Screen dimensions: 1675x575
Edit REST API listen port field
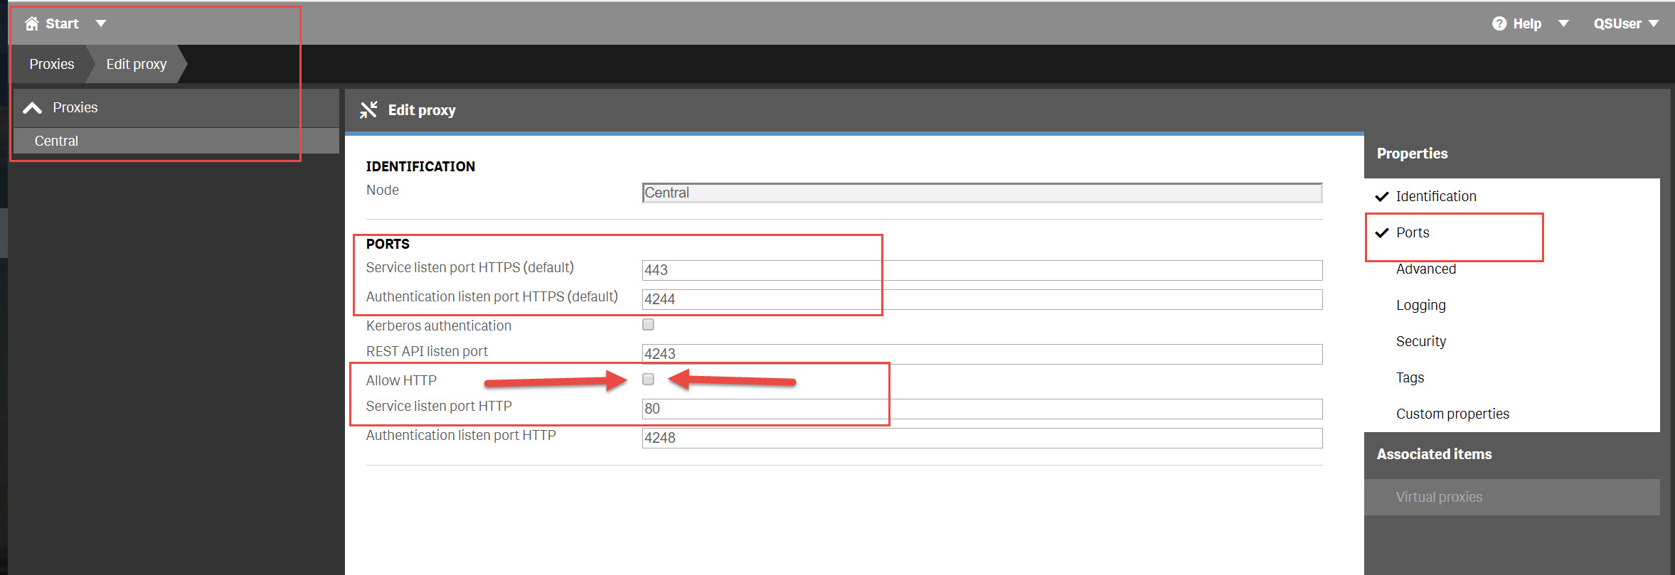982,354
